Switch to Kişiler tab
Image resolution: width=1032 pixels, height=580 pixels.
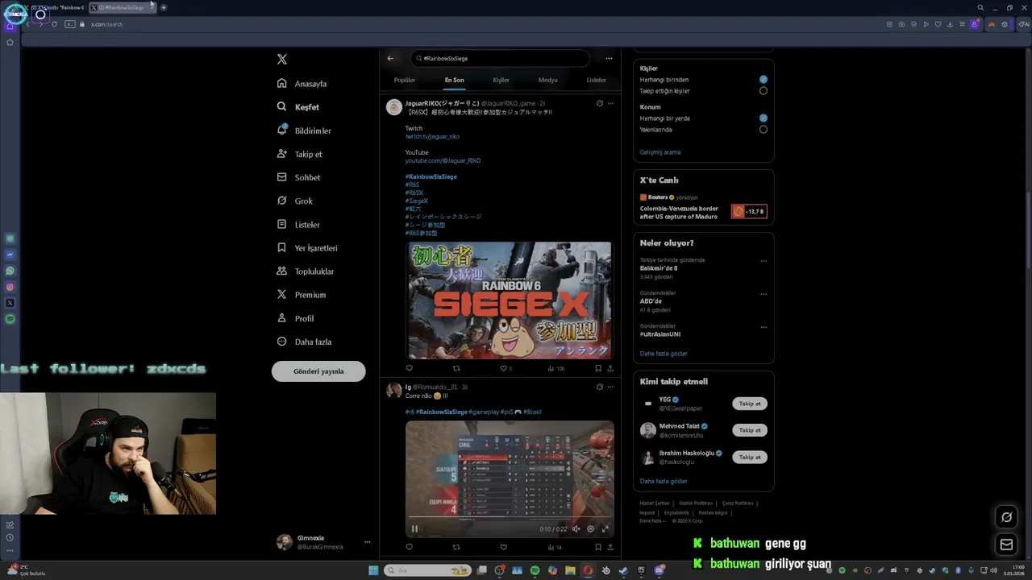501,80
